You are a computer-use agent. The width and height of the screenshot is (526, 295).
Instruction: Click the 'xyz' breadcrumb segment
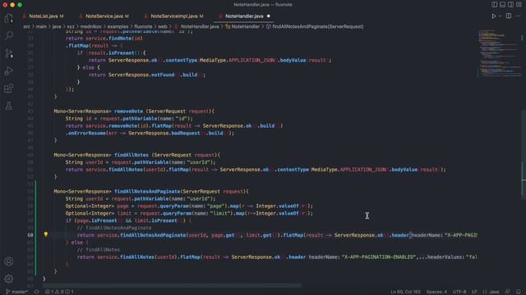click(x=71, y=26)
